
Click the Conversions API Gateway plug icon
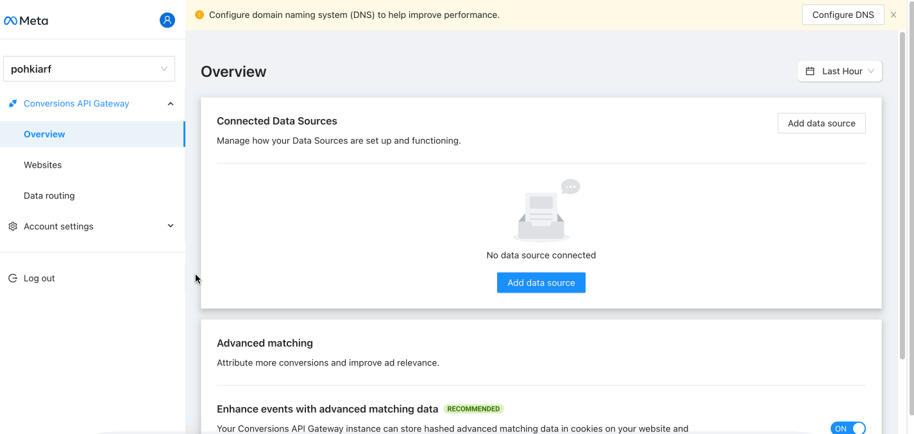tap(12, 104)
